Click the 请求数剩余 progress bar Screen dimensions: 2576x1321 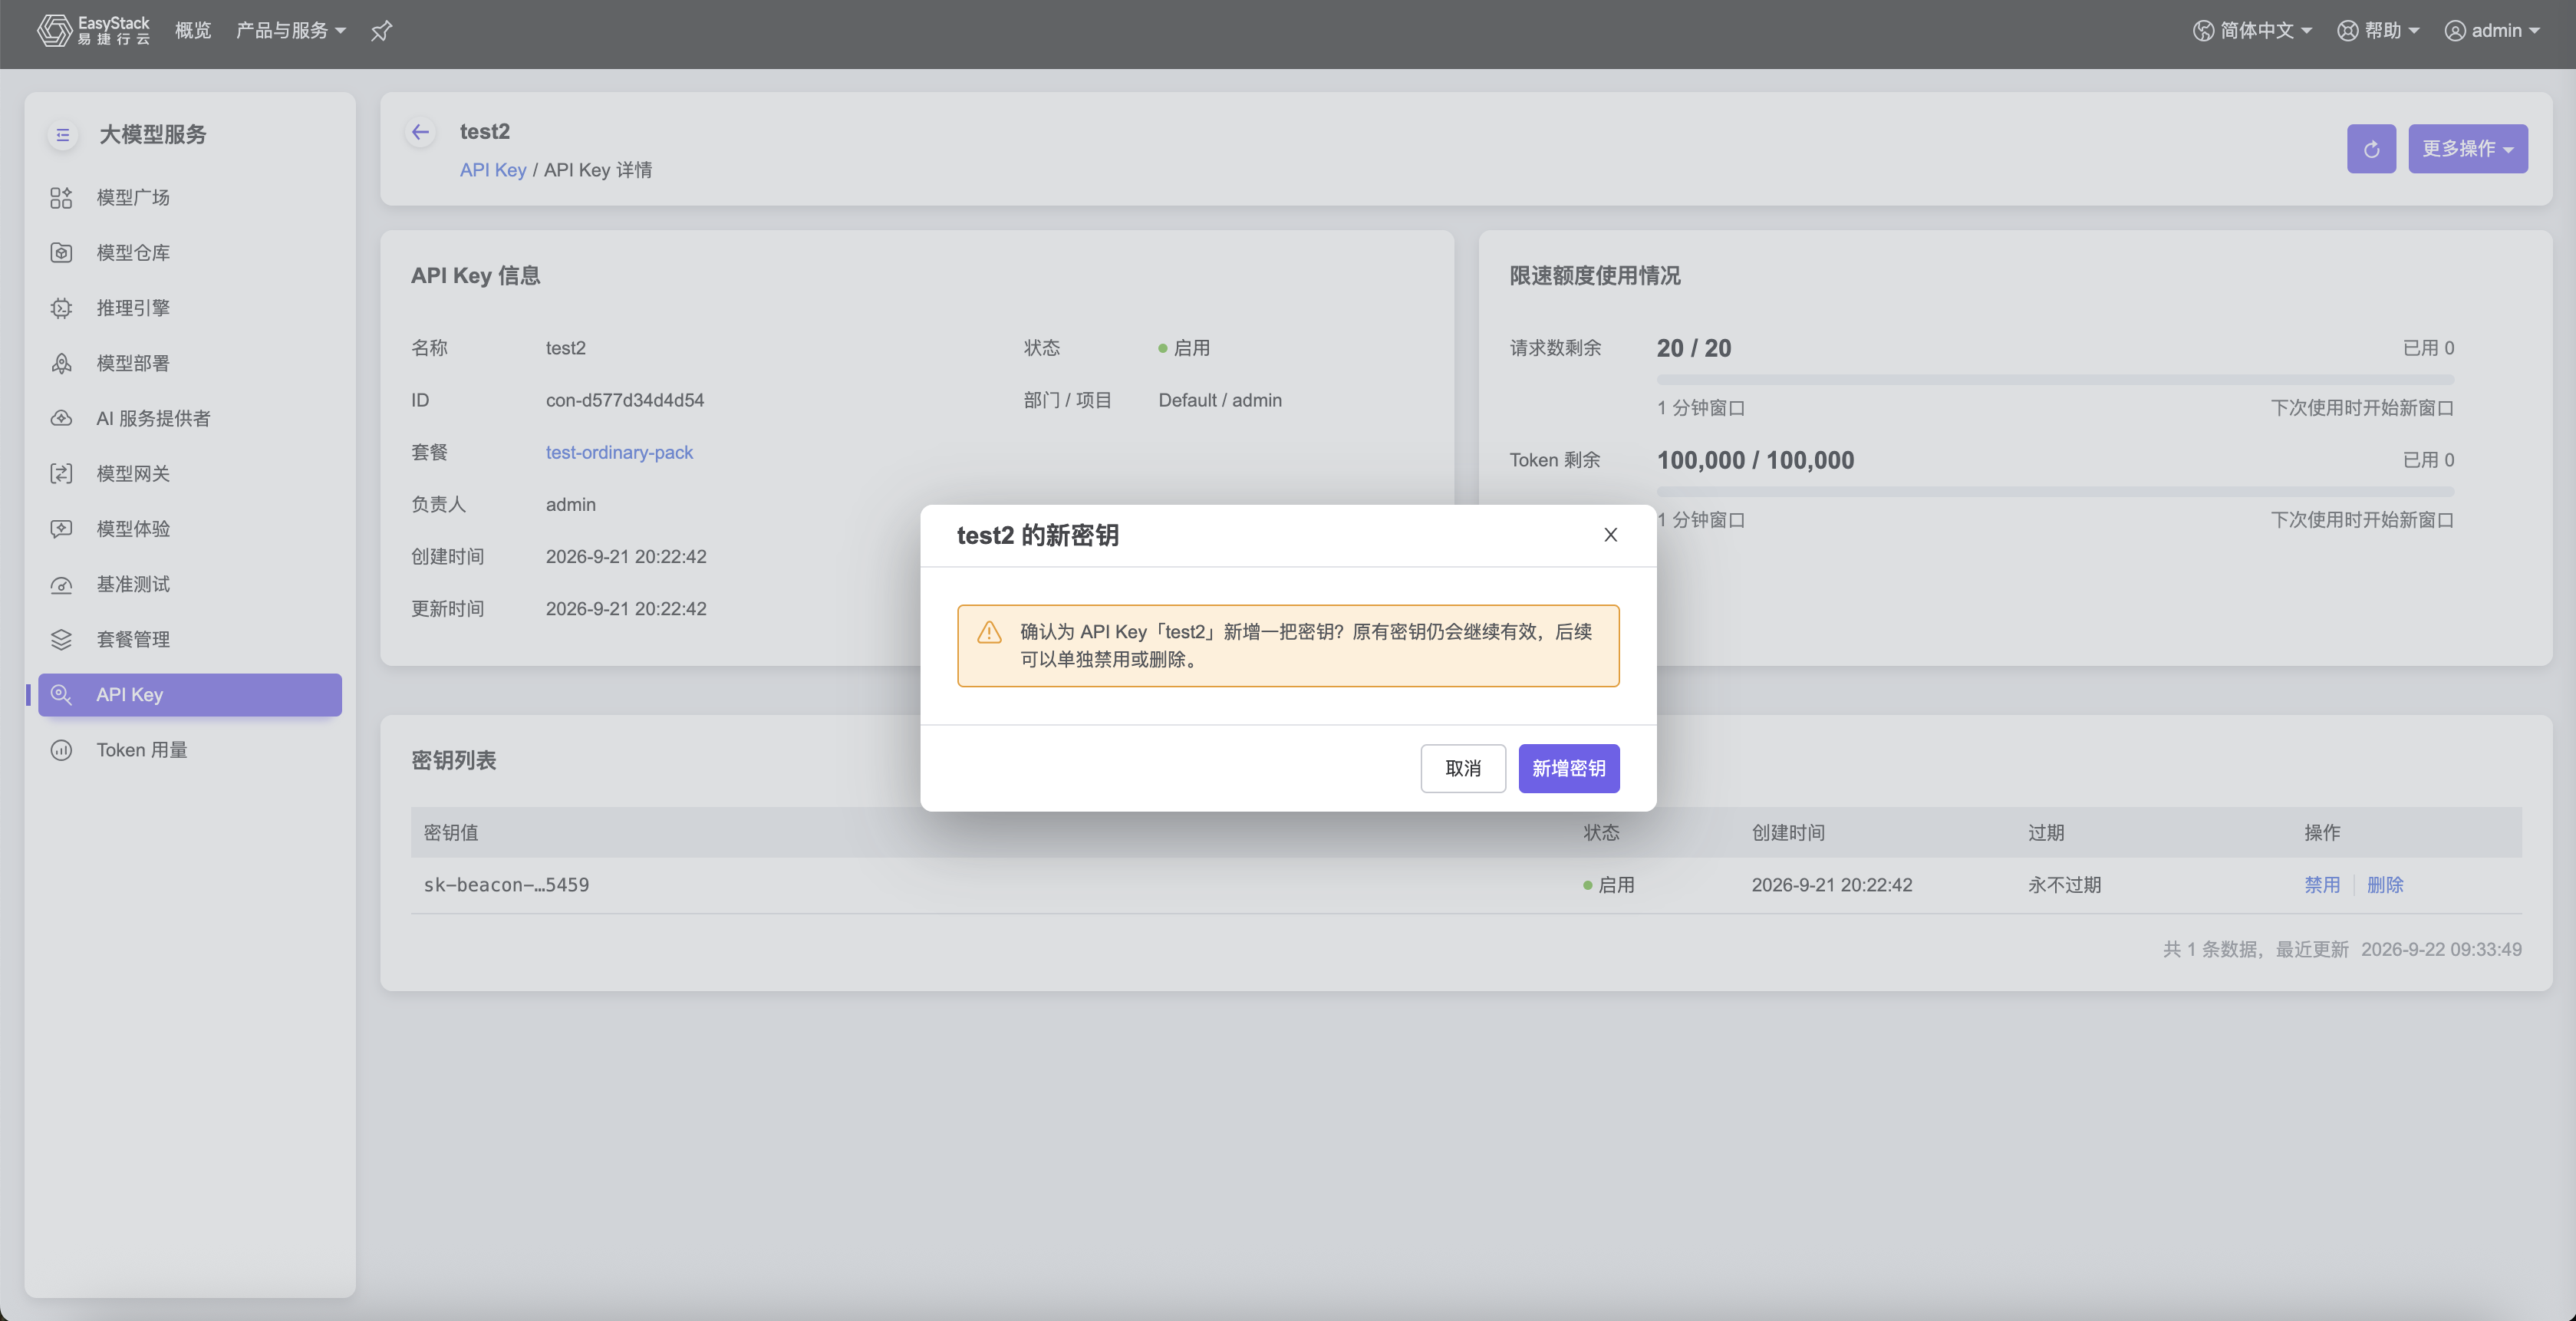pyautogui.click(x=2055, y=380)
